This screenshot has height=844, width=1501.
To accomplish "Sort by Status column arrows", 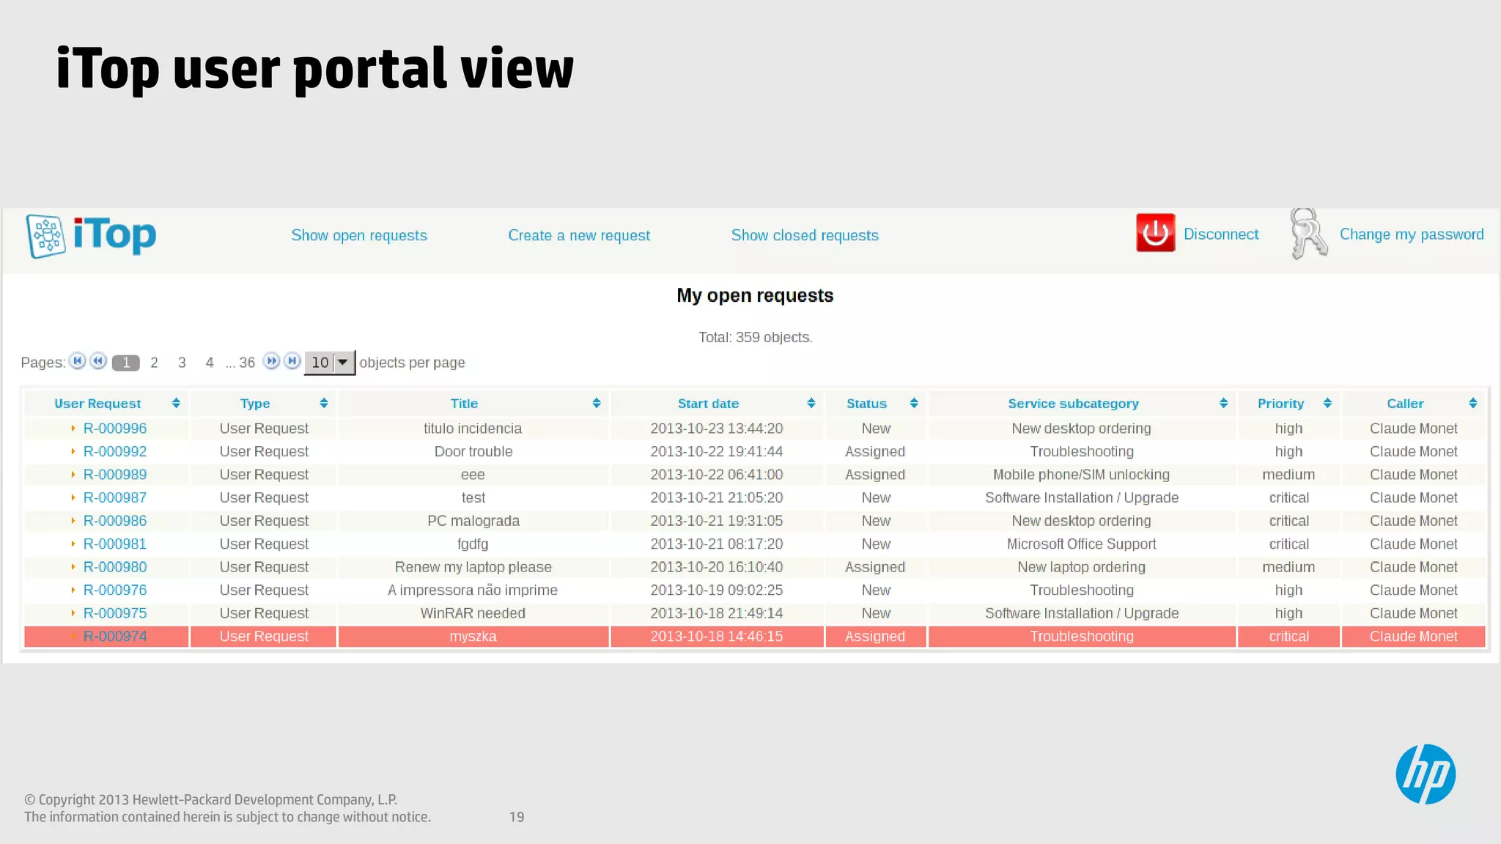I will coord(914,404).
